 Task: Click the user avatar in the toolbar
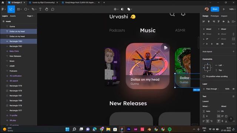coord(207,9)
